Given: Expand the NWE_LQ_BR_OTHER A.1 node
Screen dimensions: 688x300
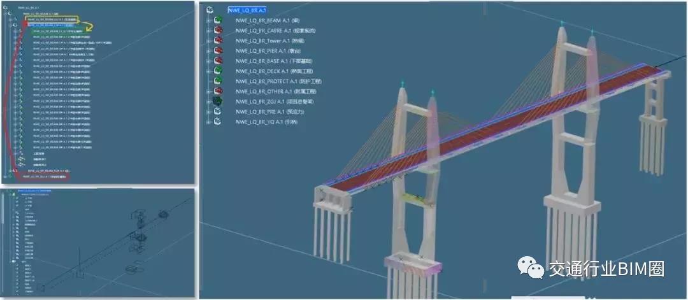Looking at the screenshot, I should pos(208,92).
